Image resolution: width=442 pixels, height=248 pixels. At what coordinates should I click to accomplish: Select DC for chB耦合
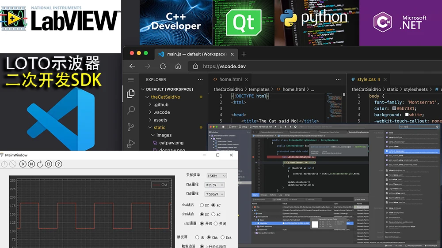click(202, 214)
